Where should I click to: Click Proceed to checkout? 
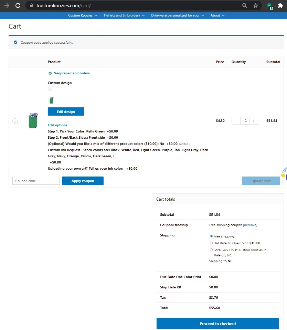(x=218, y=324)
